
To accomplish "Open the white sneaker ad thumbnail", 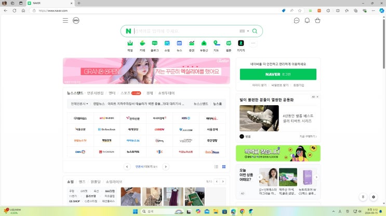I will (259, 118).
